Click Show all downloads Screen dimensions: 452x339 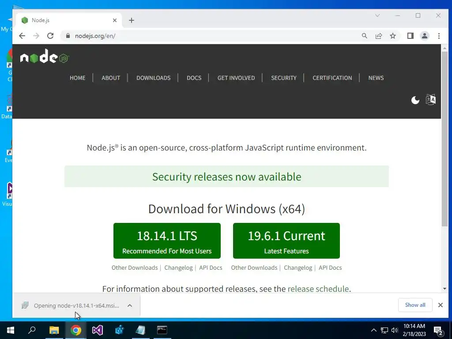tap(415, 305)
